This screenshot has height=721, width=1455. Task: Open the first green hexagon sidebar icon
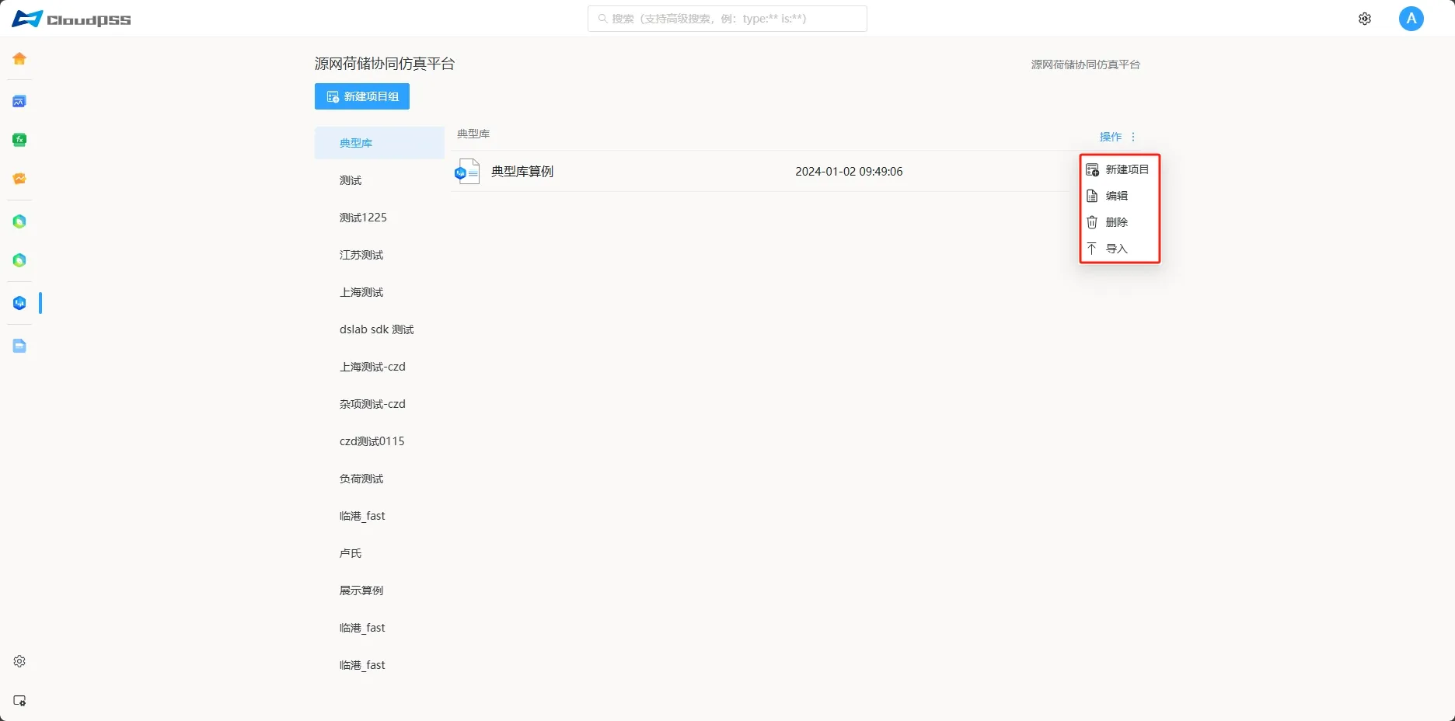tap(19, 221)
